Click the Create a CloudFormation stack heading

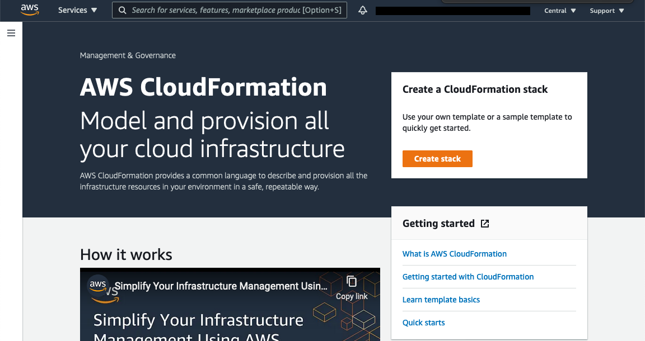tap(475, 89)
